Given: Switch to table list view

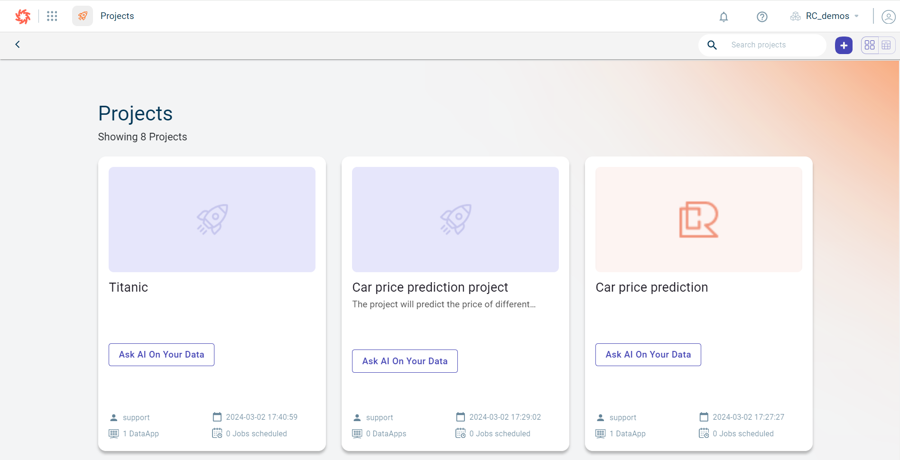Looking at the screenshot, I should [886, 45].
